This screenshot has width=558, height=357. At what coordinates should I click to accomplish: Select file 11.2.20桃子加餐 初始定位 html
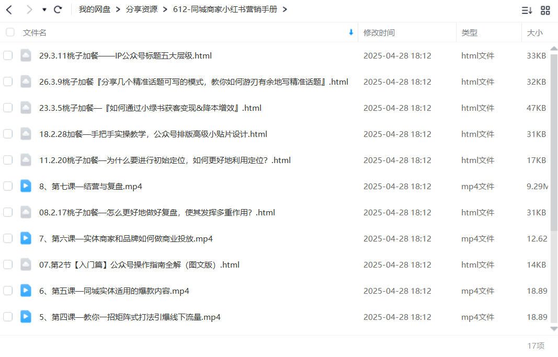coord(165,160)
